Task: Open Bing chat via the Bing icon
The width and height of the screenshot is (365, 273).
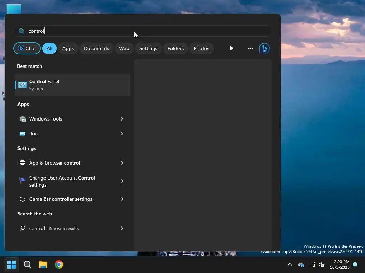Action: tap(264, 48)
